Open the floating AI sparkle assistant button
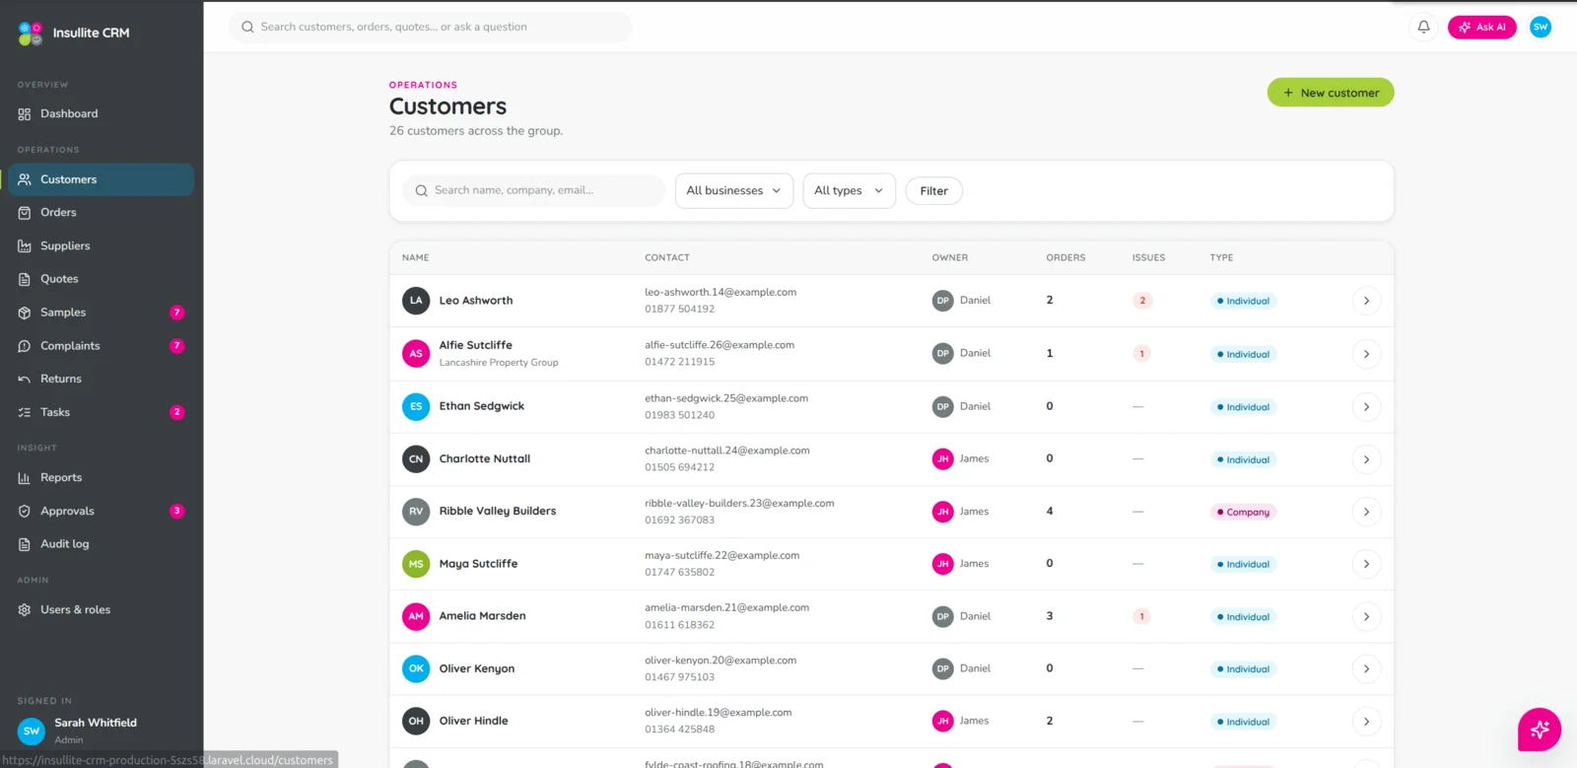Image resolution: width=1577 pixels, height=768 pixels. click(1540, 730)
